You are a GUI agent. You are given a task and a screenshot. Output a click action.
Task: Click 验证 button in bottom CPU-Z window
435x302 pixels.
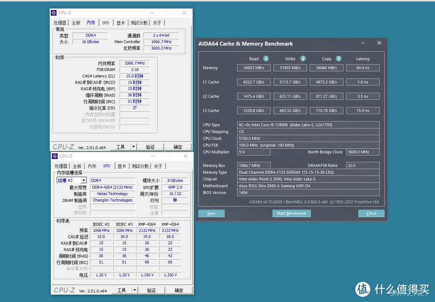151,290
